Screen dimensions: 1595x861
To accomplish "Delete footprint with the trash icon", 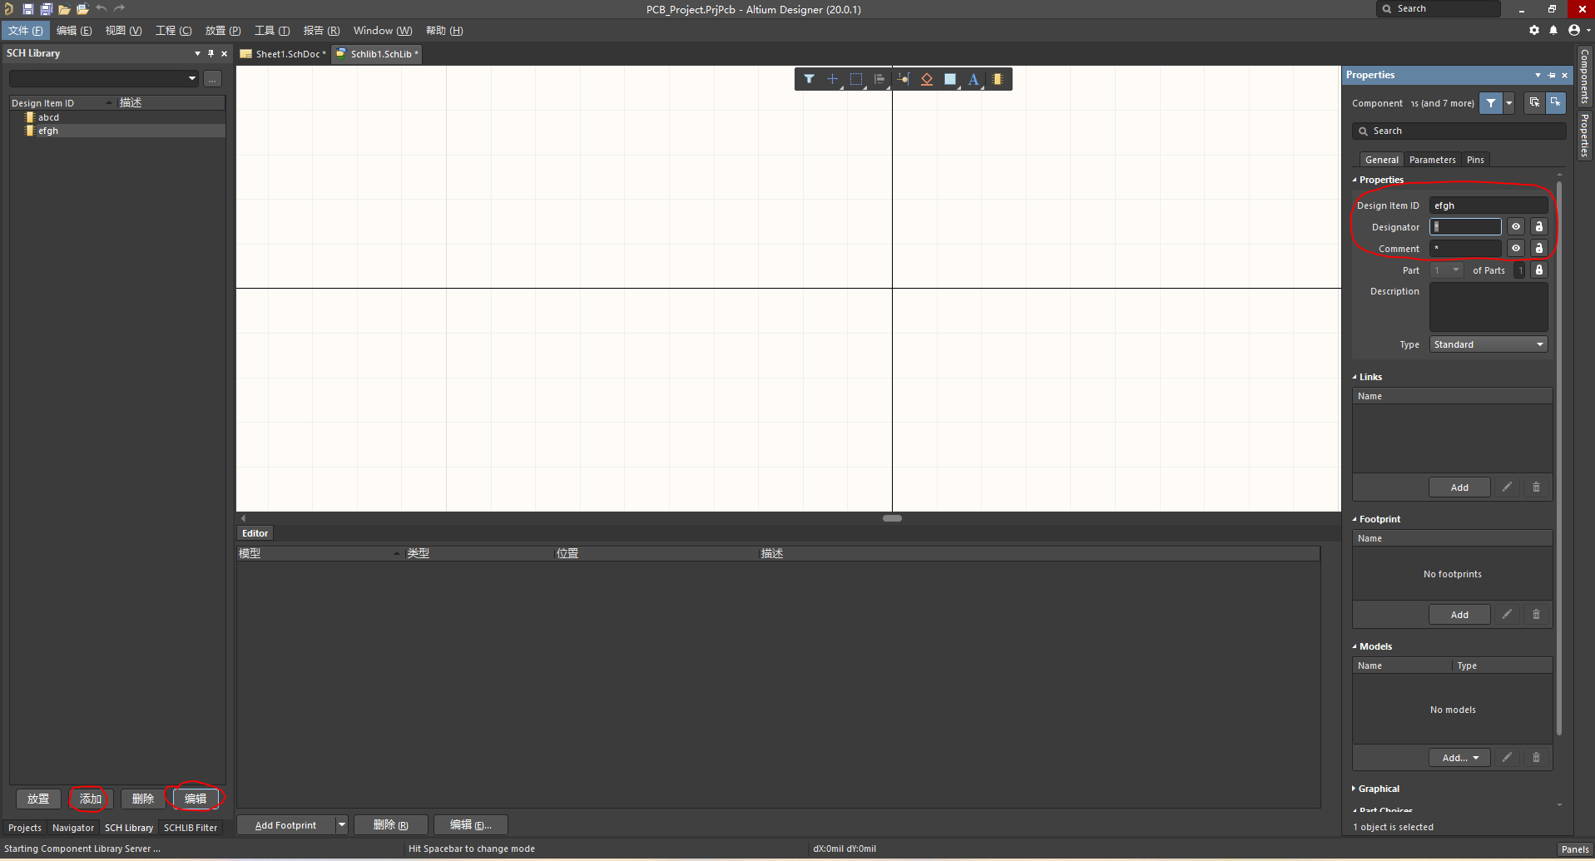I will [x=1537, y=615].
